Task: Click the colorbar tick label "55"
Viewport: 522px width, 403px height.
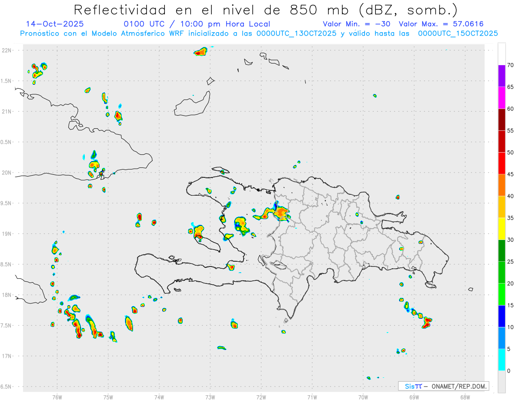Action: tap(511, 131)
